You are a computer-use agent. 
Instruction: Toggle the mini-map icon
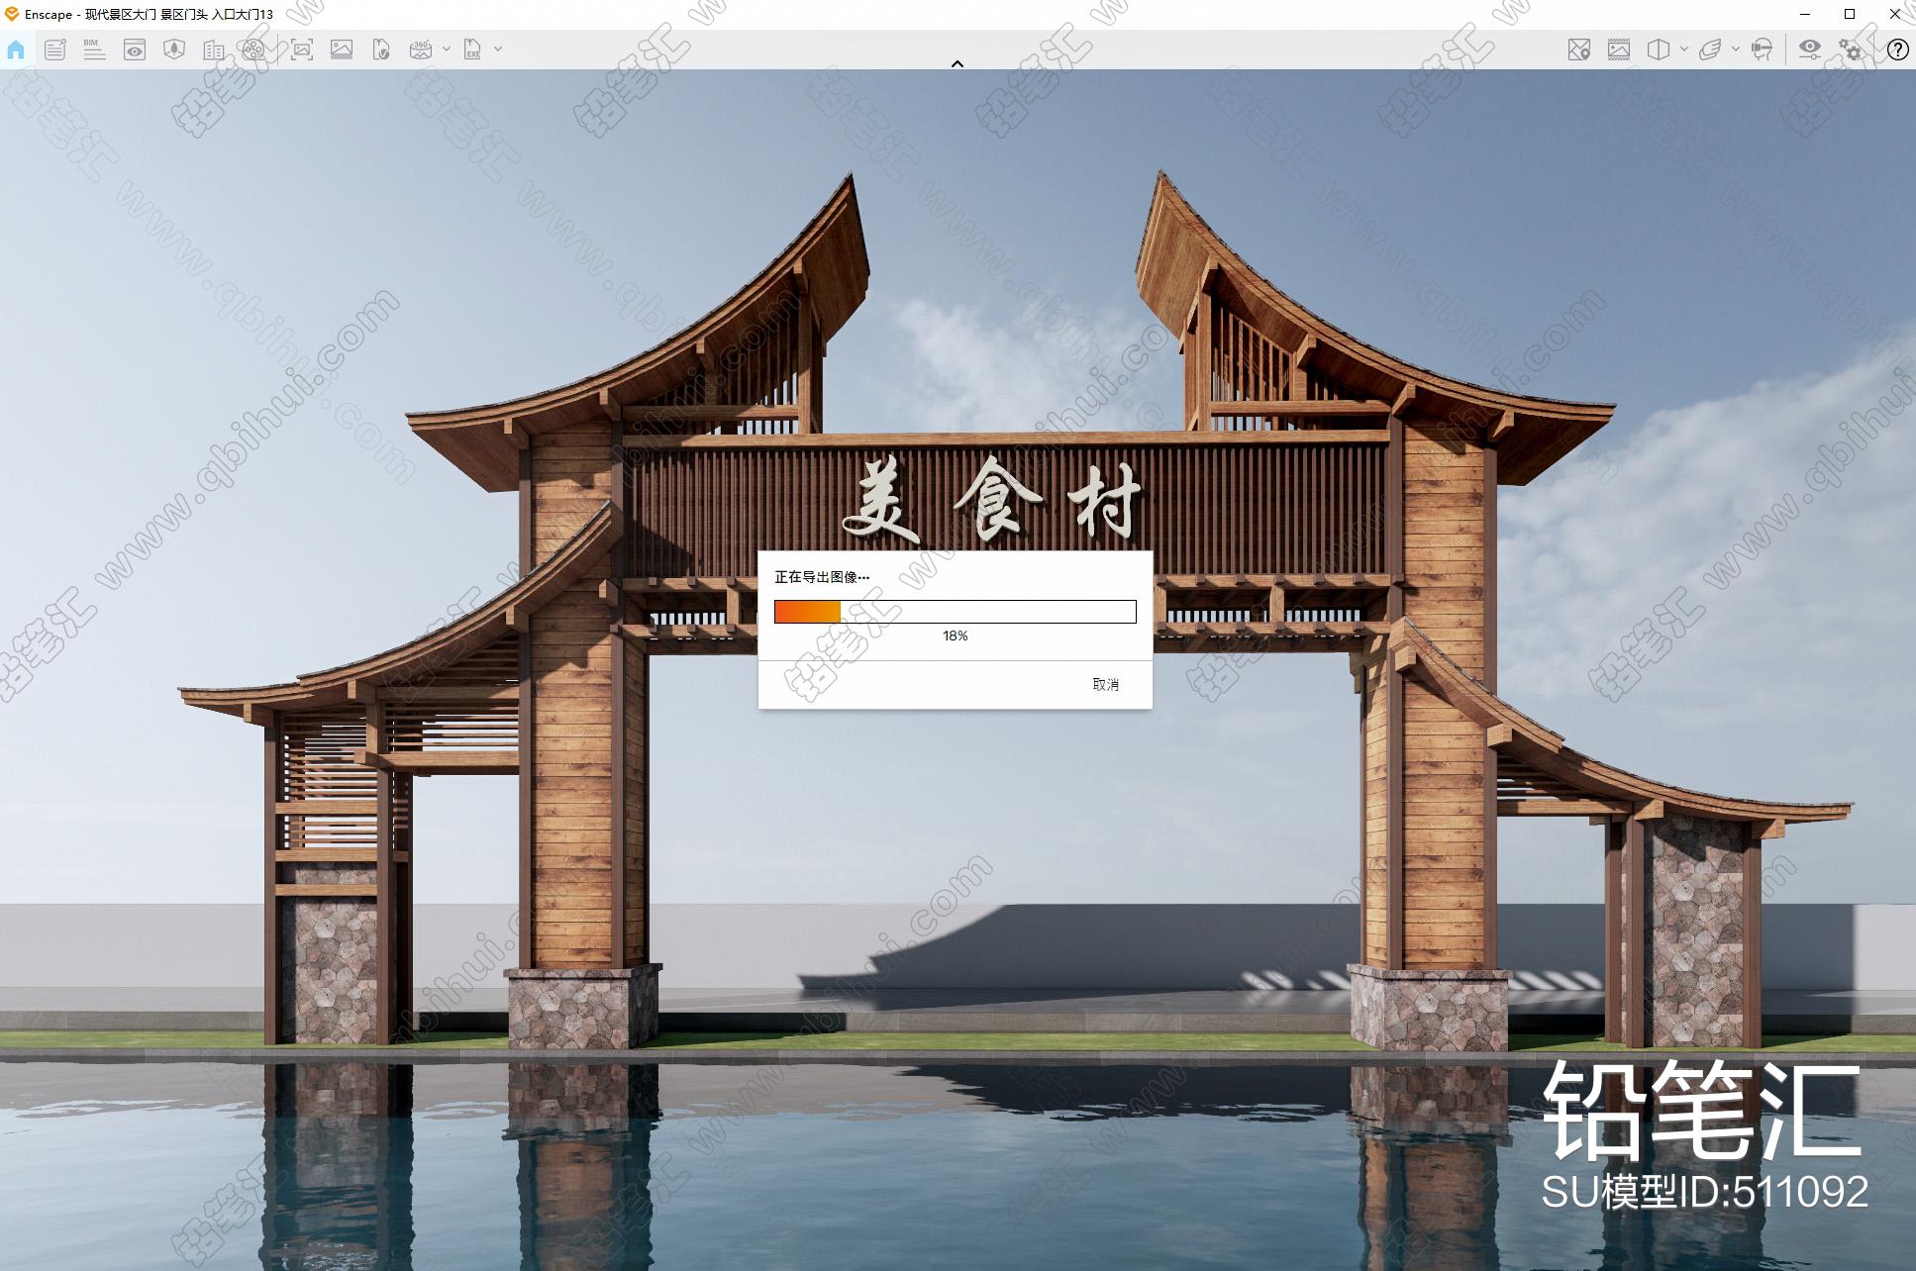[x=1579, y=49]
